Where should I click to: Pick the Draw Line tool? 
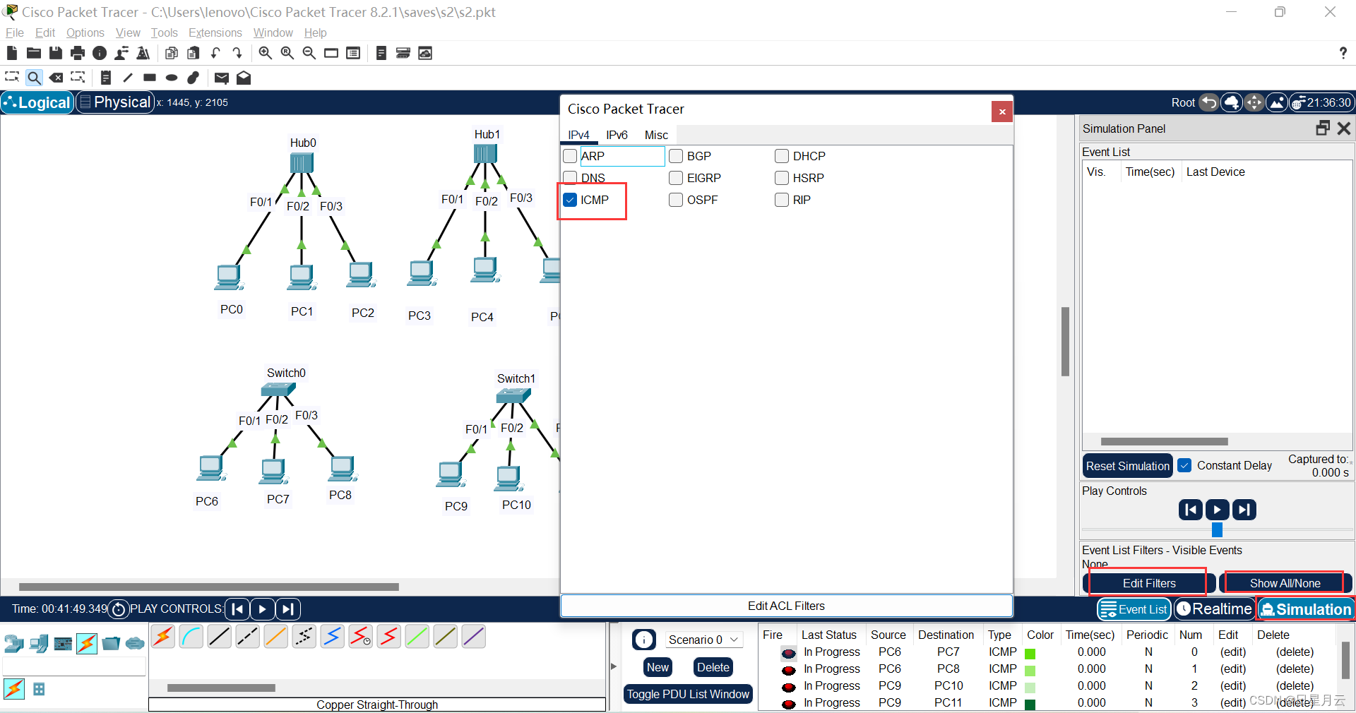coord(128,78)
